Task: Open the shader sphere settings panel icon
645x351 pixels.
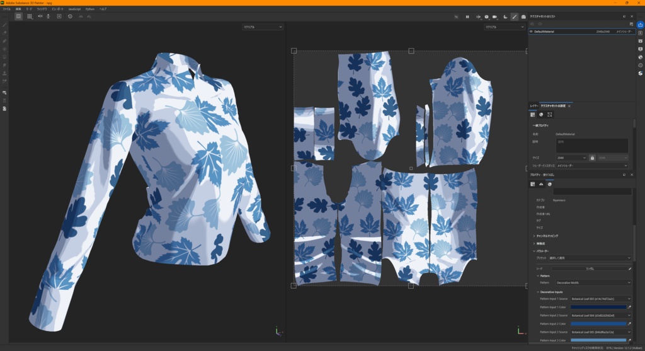Action: [x=640, y=57]
